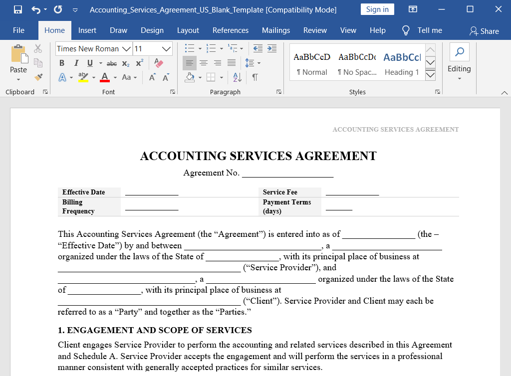Screen dimensions: 511x376
Task: Show the next row of the Styles gallery
Action: click(431, 62)
